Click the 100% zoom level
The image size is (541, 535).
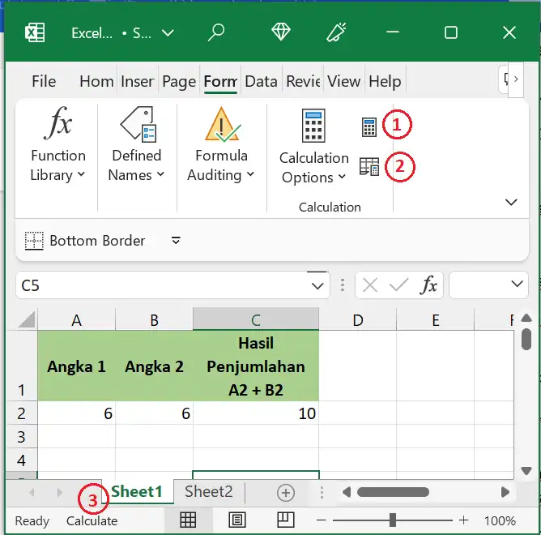tap(500, 520)
